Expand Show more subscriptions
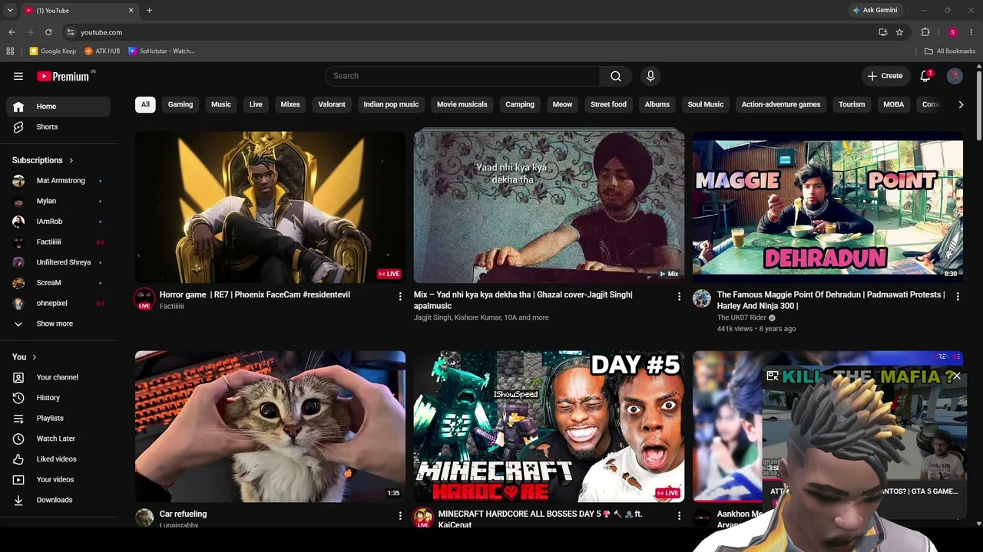The width and height of the screenshot is (983, 552). click(x=55, y=324)
